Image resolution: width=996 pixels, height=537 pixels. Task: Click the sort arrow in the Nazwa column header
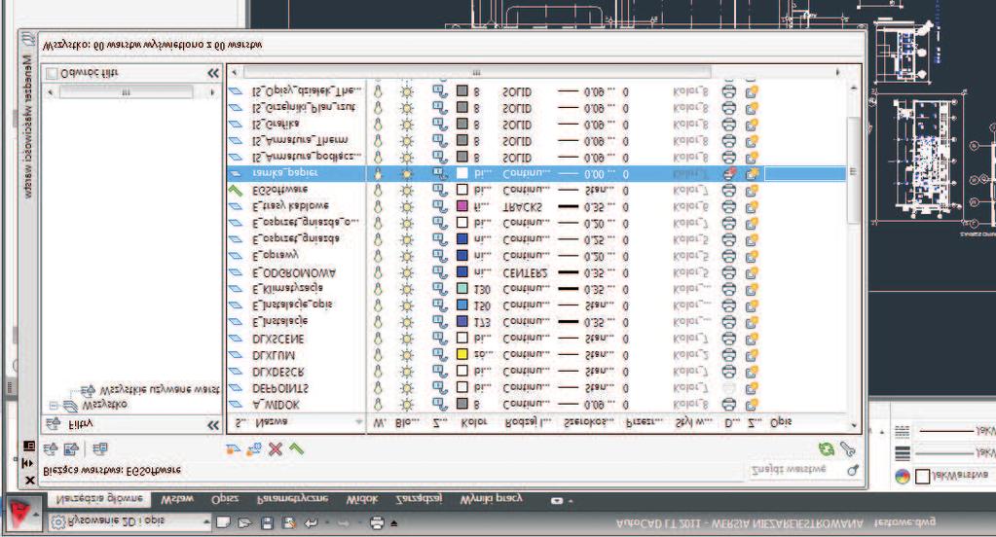pyautogui.click(x=358, y=422)
